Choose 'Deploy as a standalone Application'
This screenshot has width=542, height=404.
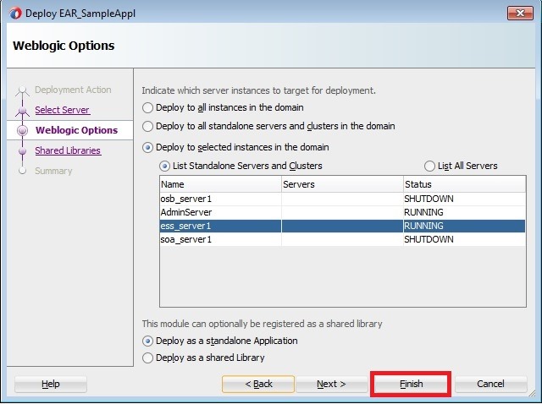click(149, 341)
